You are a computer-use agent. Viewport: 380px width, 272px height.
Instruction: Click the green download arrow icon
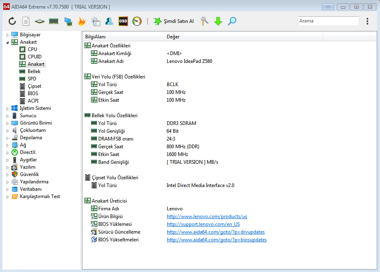click(x=218, y=21)
